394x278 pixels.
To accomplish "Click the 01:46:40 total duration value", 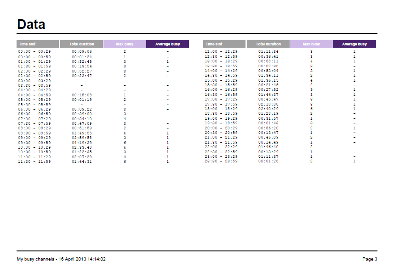I will tap(268, 147).
